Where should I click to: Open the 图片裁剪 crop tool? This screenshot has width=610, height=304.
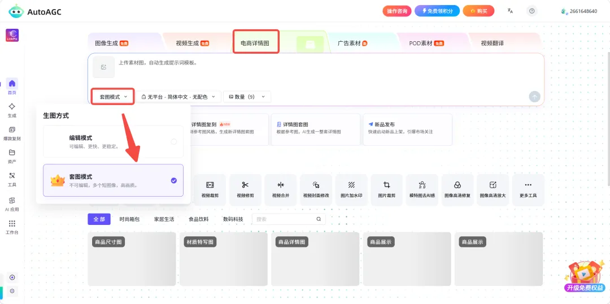pos(387,189)
